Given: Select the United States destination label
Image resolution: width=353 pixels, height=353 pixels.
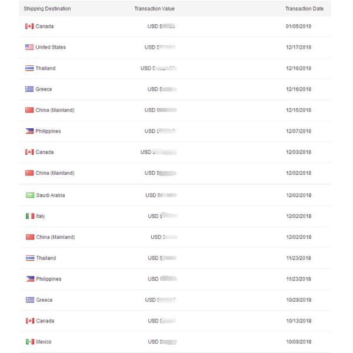Looking at the screenshot, I should [51, 48].
